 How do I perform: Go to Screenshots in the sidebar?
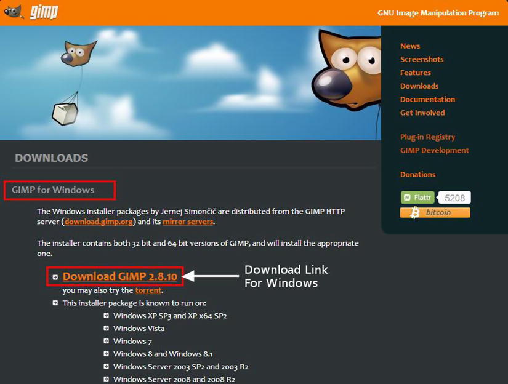pyautogui.click(x=422, y=59)
